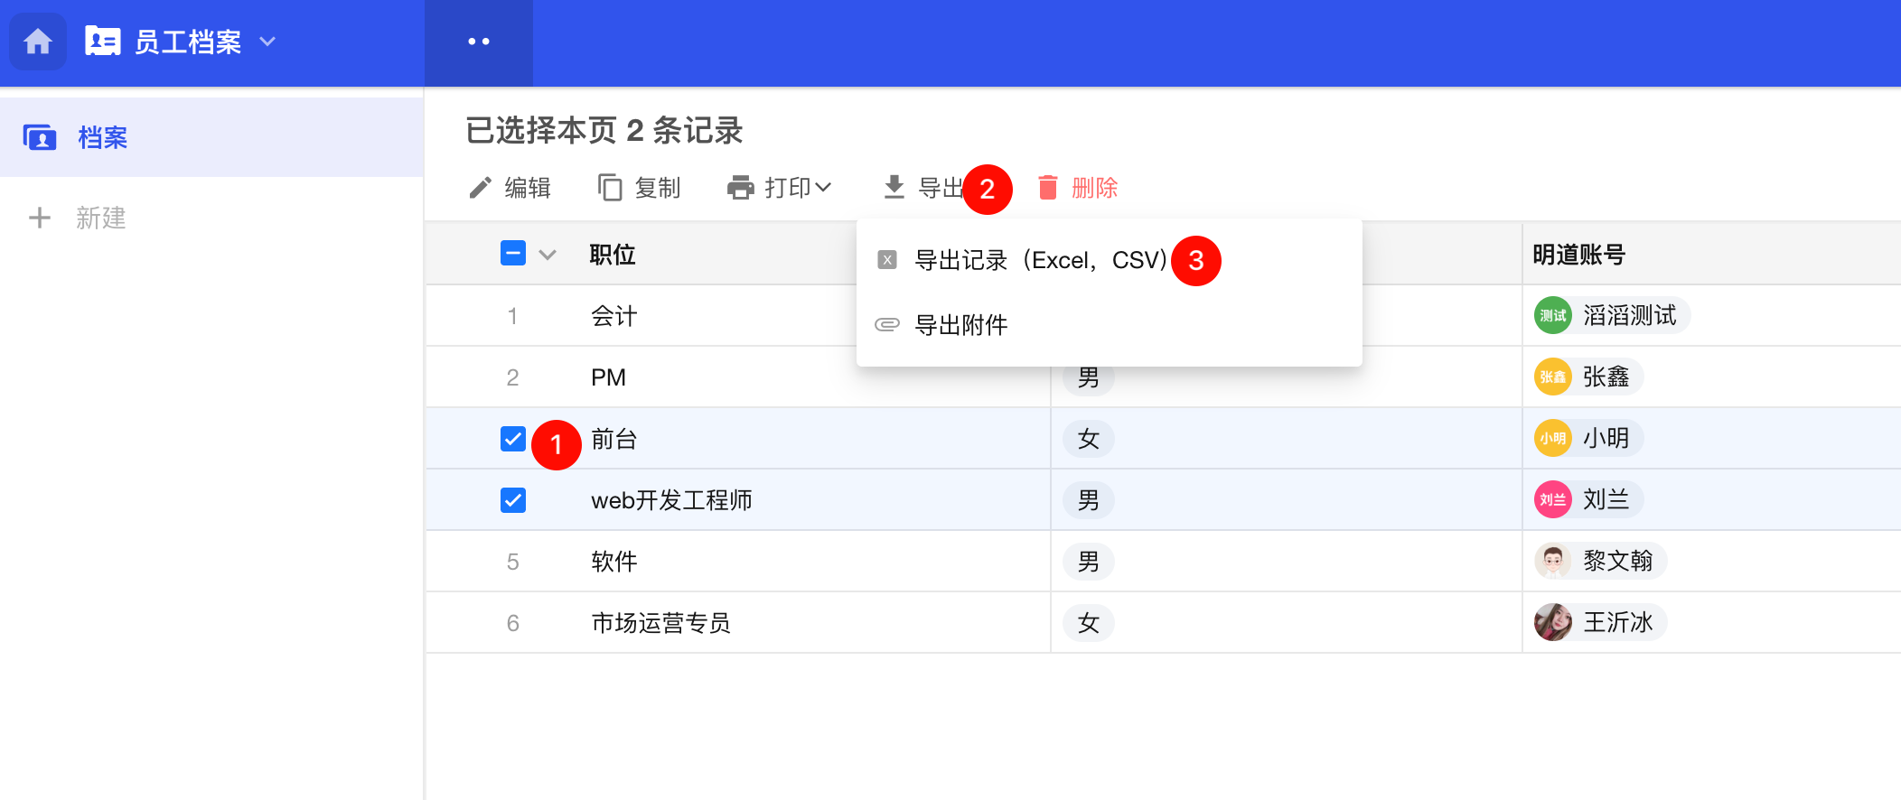Viewport: 1901px width, 800px height.
Task: Expand selection options chevron beside header checkbox
Action: tap(548, 255)
